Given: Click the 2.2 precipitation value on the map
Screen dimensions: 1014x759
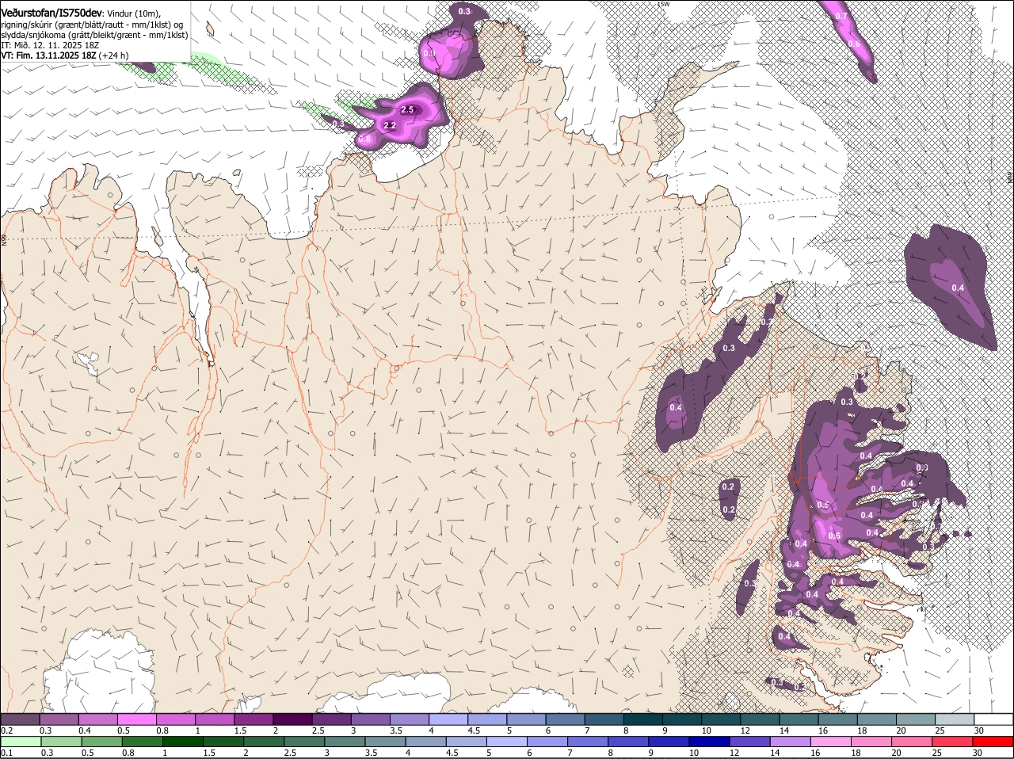Looking at the screenshot, I should point(390,125).
